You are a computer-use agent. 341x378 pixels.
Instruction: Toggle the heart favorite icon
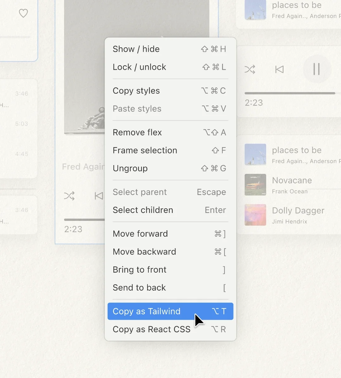point(23,13)
